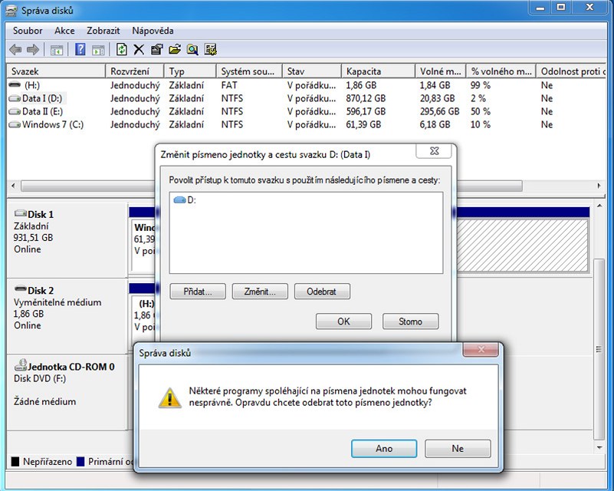Viewport: 614px width, 491px height.
Task: Open the Zobrazit menu
Action: 103,31
